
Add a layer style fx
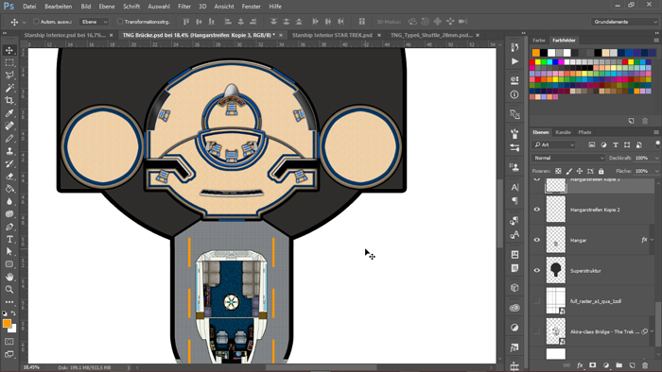[580, 365]
